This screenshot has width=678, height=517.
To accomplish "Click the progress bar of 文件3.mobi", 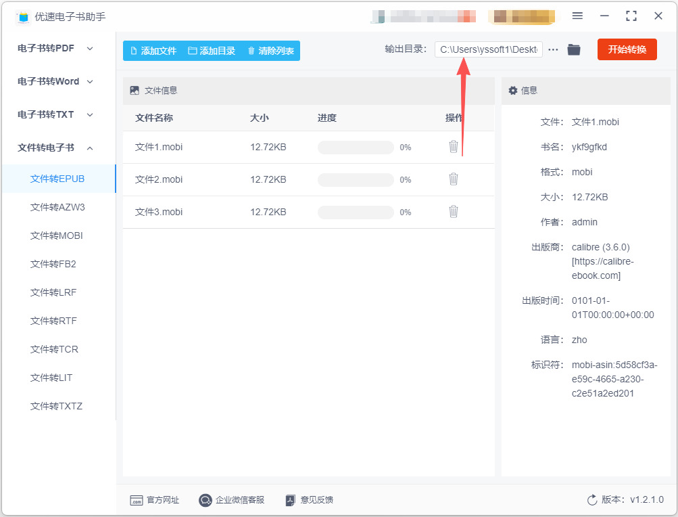I will tap(356, 212).
